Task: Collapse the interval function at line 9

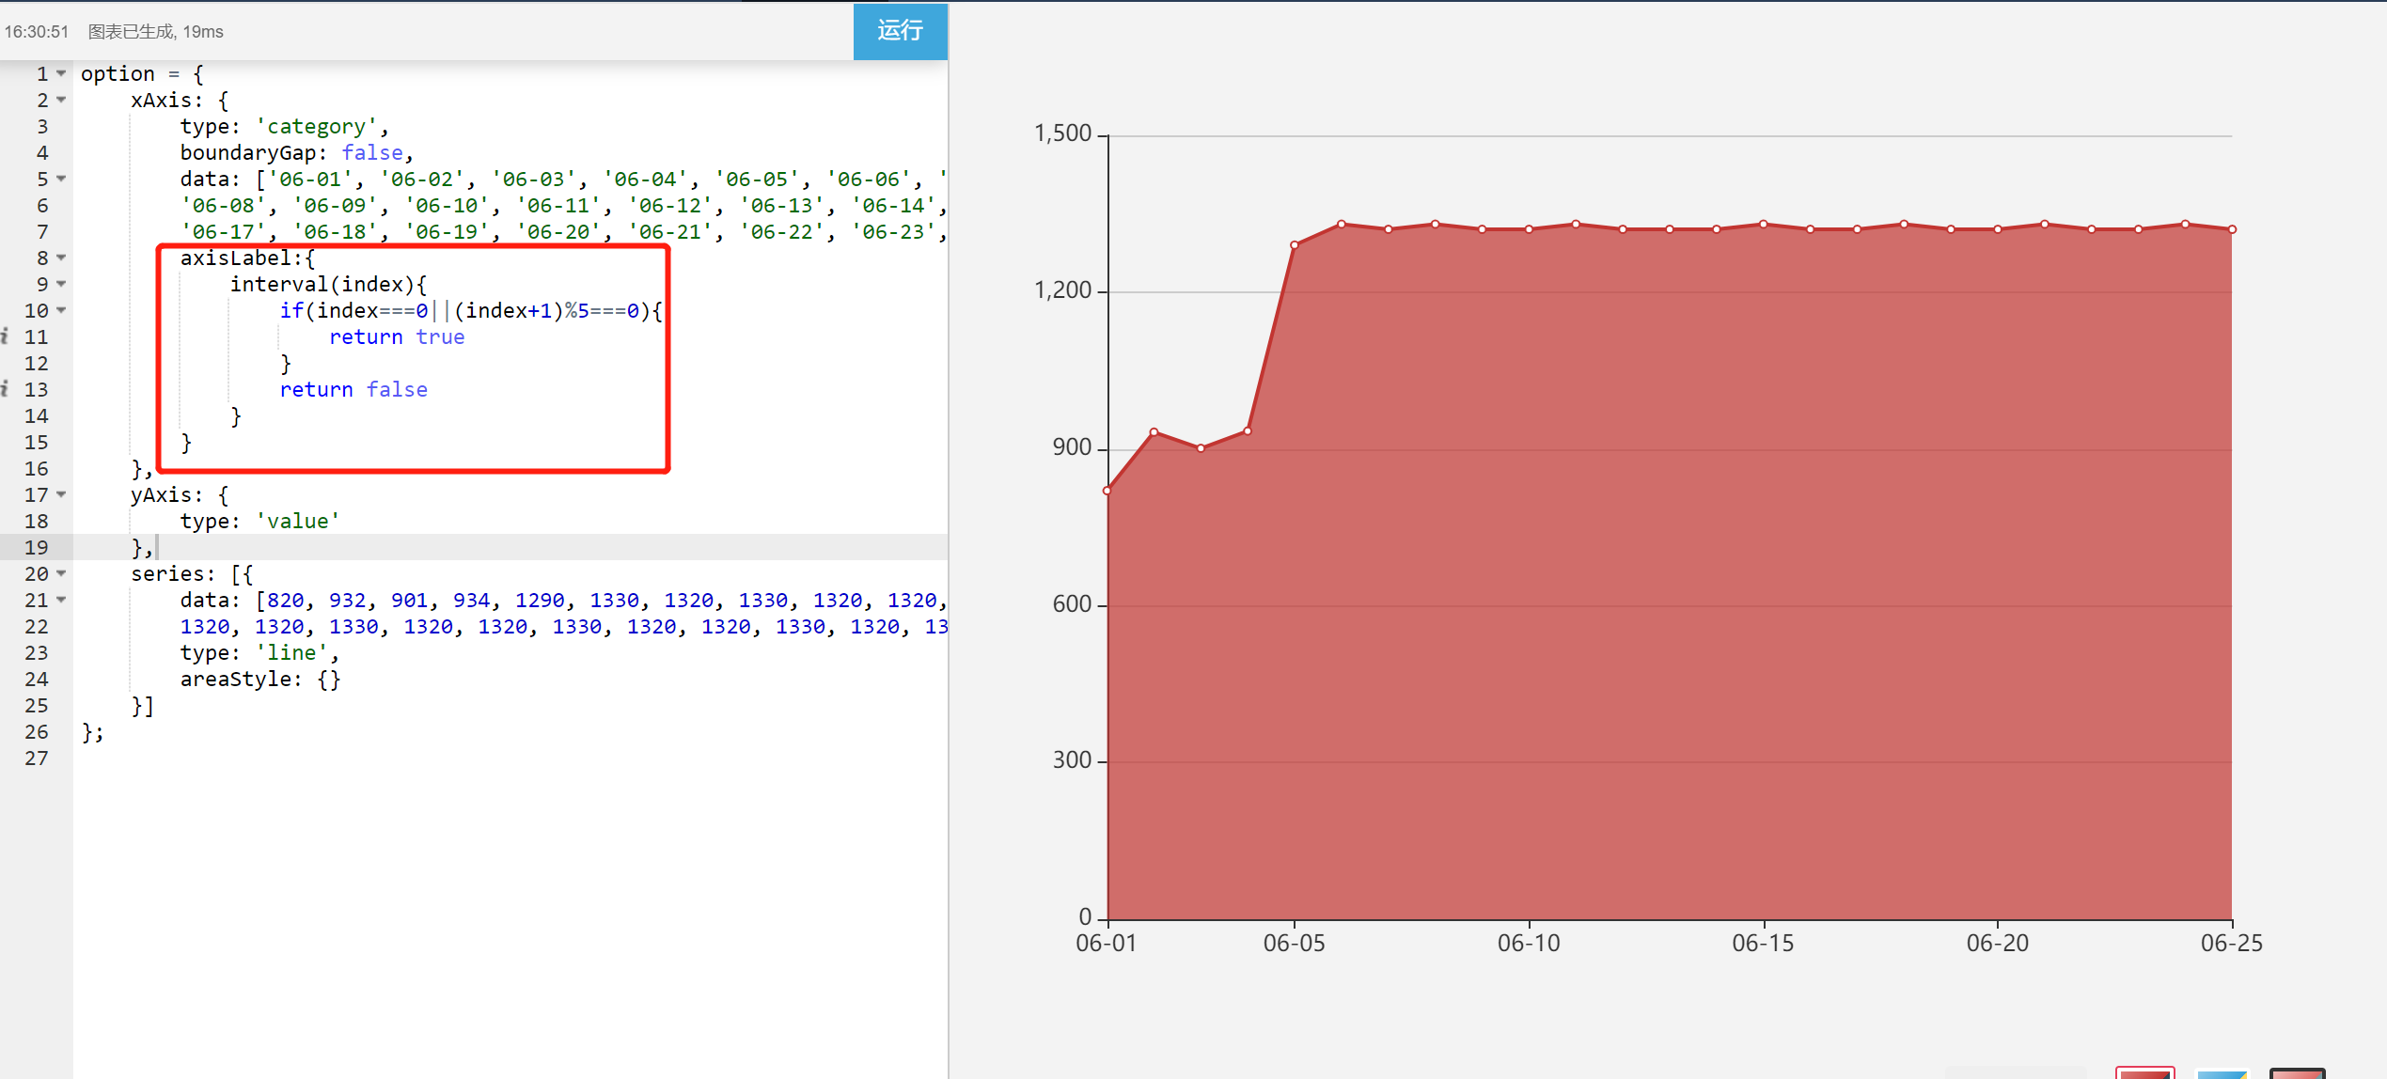Action: point(61,284)
